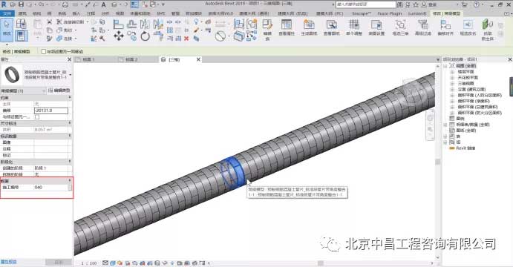Expand the Schedules/Quantities tree node
This screenshot has height=267, width=513.
(445, 125)
